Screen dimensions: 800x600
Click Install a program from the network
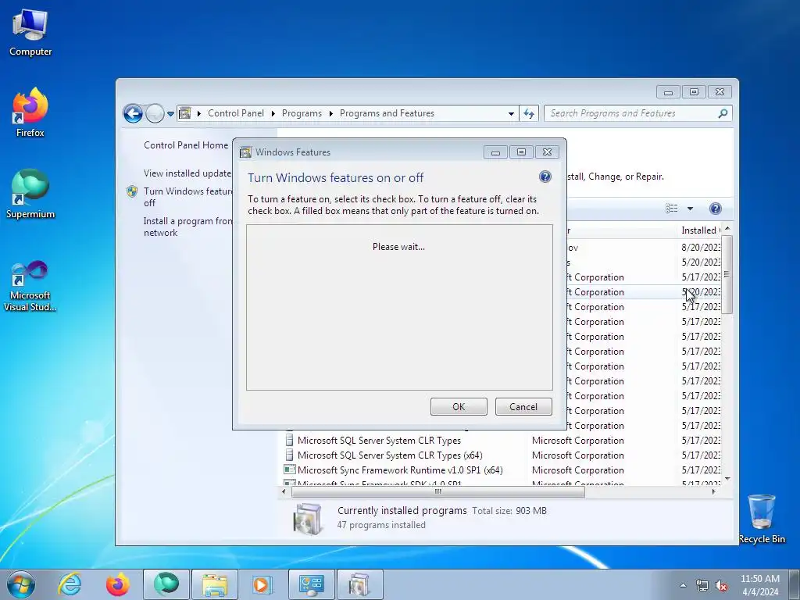pos(187,227)
